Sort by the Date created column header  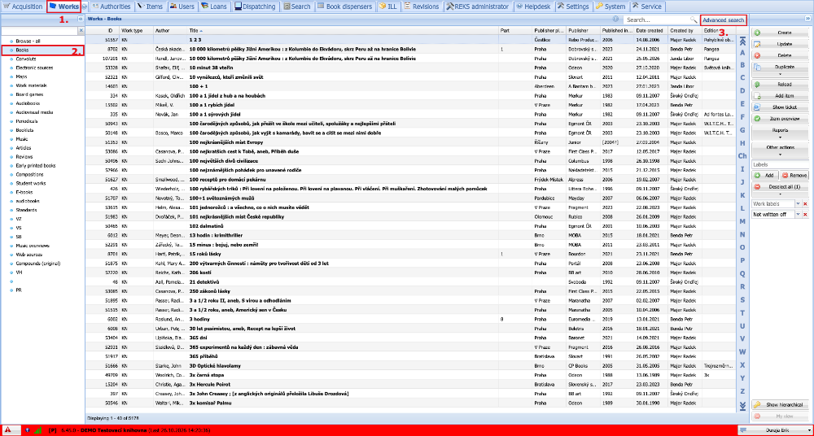(x=651, y=31)
